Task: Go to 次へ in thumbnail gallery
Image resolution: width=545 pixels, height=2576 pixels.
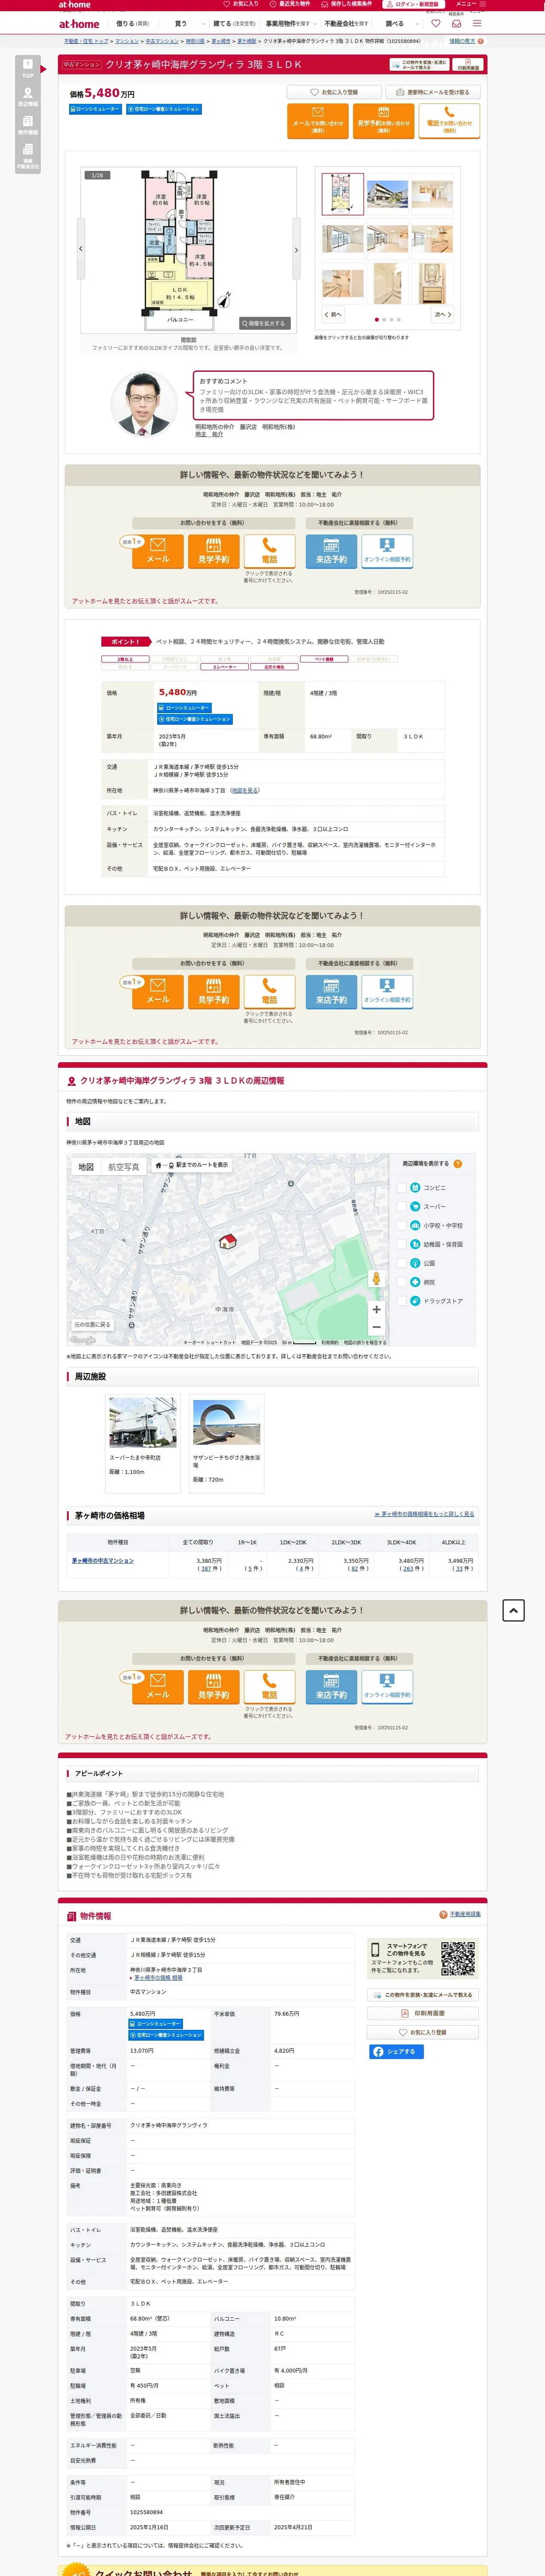Action: [443, 314]
